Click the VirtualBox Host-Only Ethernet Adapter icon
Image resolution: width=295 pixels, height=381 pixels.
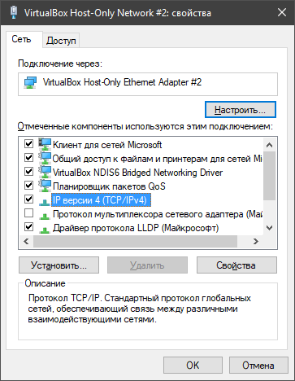coord(30,82)
